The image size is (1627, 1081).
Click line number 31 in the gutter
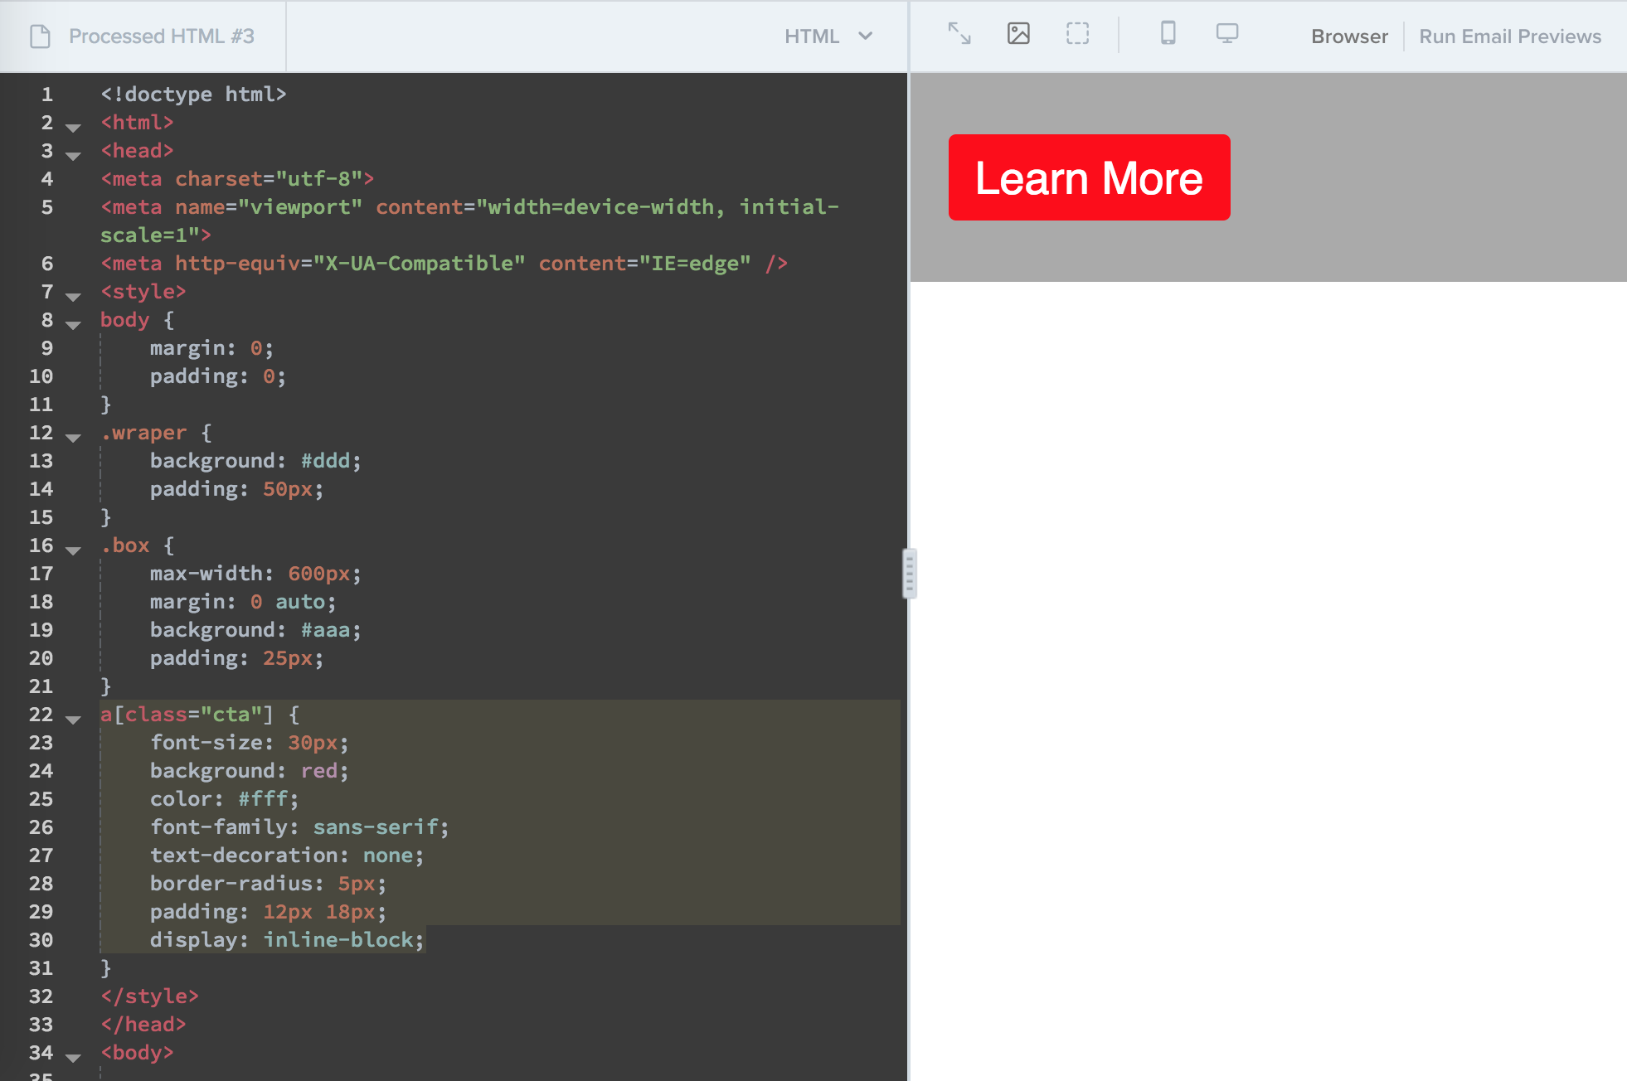(x=41, y=968)
